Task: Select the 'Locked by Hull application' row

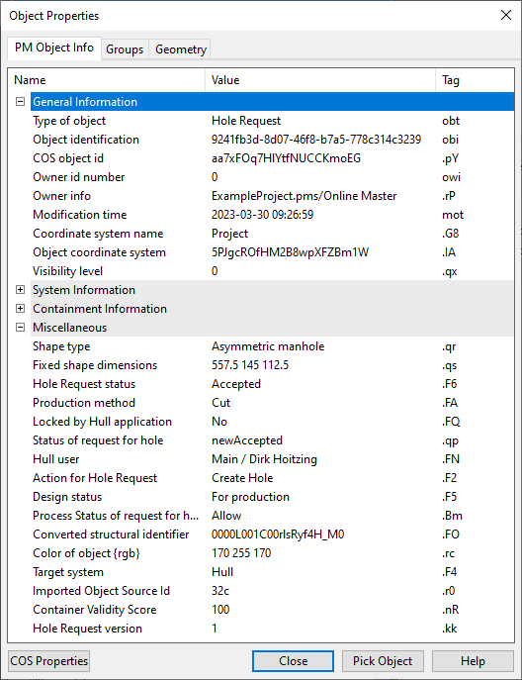Action: 272,422
